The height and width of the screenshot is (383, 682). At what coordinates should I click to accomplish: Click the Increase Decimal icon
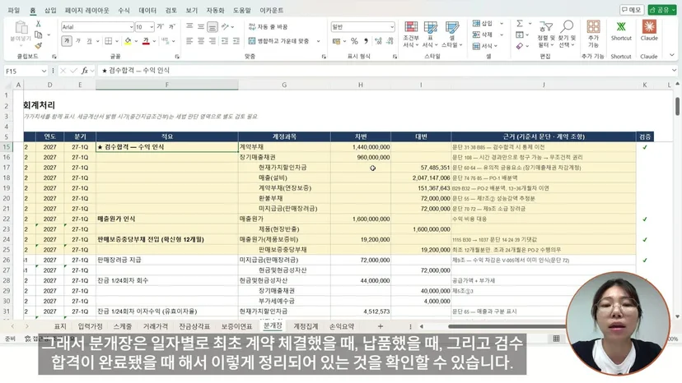pos(378,41)
